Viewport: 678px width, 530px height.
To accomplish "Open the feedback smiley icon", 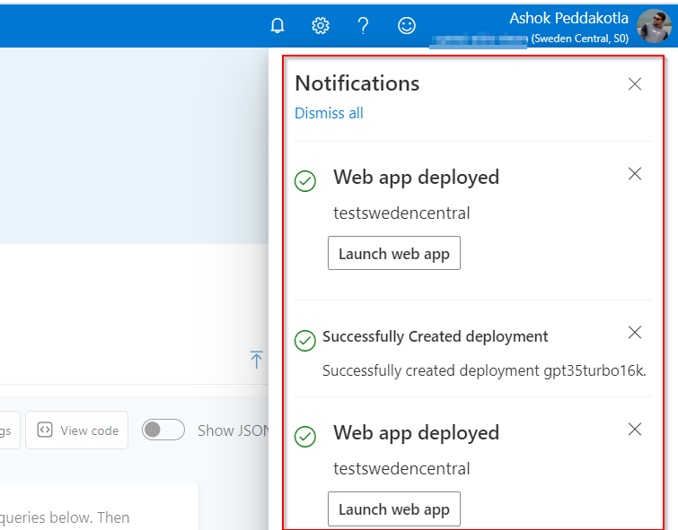I will pyautogui.click(x=407, y=26).
